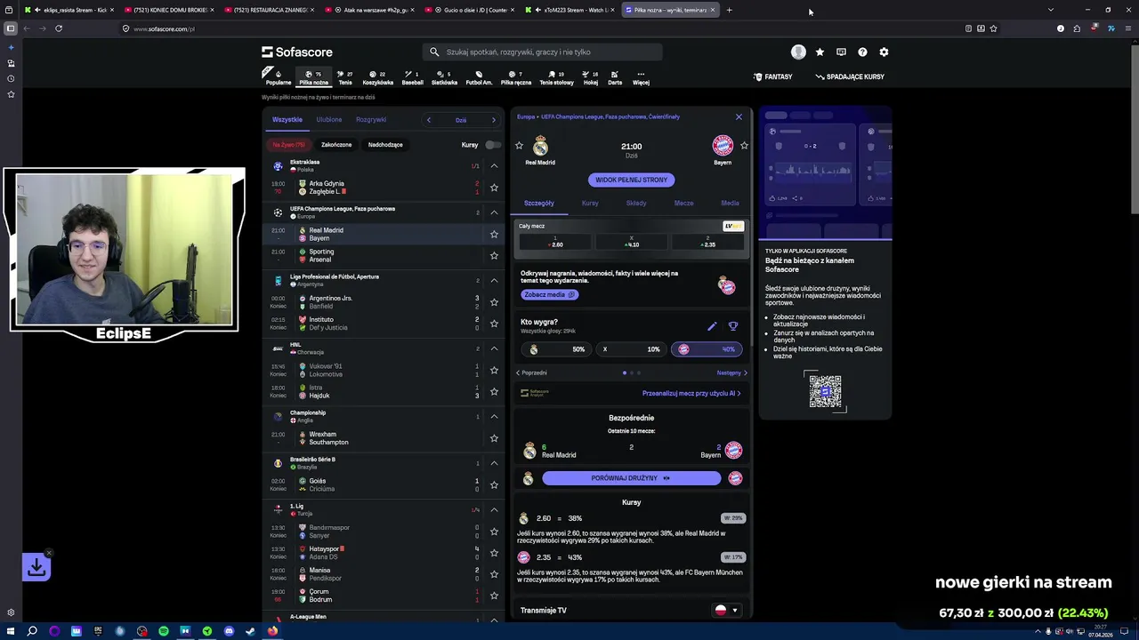Viewport: 1139px width, 640px height.
Task: Click the Sofascore logo
Action: tap(297, 52)
